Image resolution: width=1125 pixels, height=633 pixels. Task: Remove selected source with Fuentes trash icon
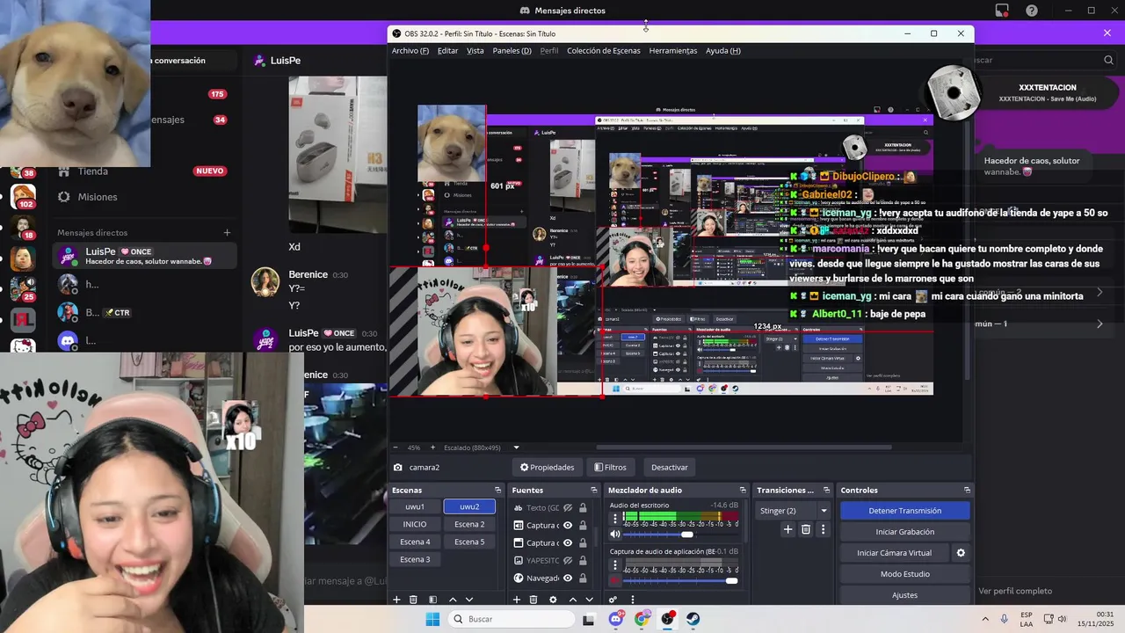(x=533, y=600)
